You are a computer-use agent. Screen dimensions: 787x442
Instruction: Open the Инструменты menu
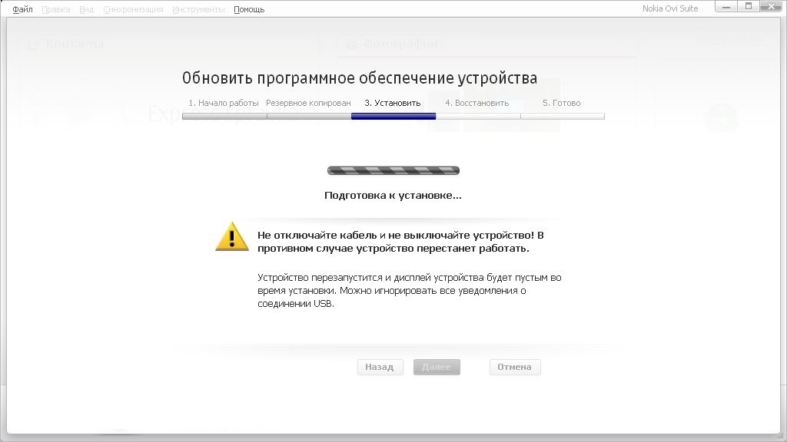(x=198, y=9)
